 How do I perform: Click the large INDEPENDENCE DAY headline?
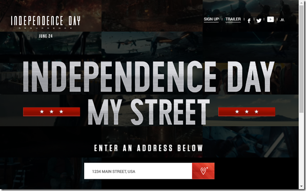[149, 77]
